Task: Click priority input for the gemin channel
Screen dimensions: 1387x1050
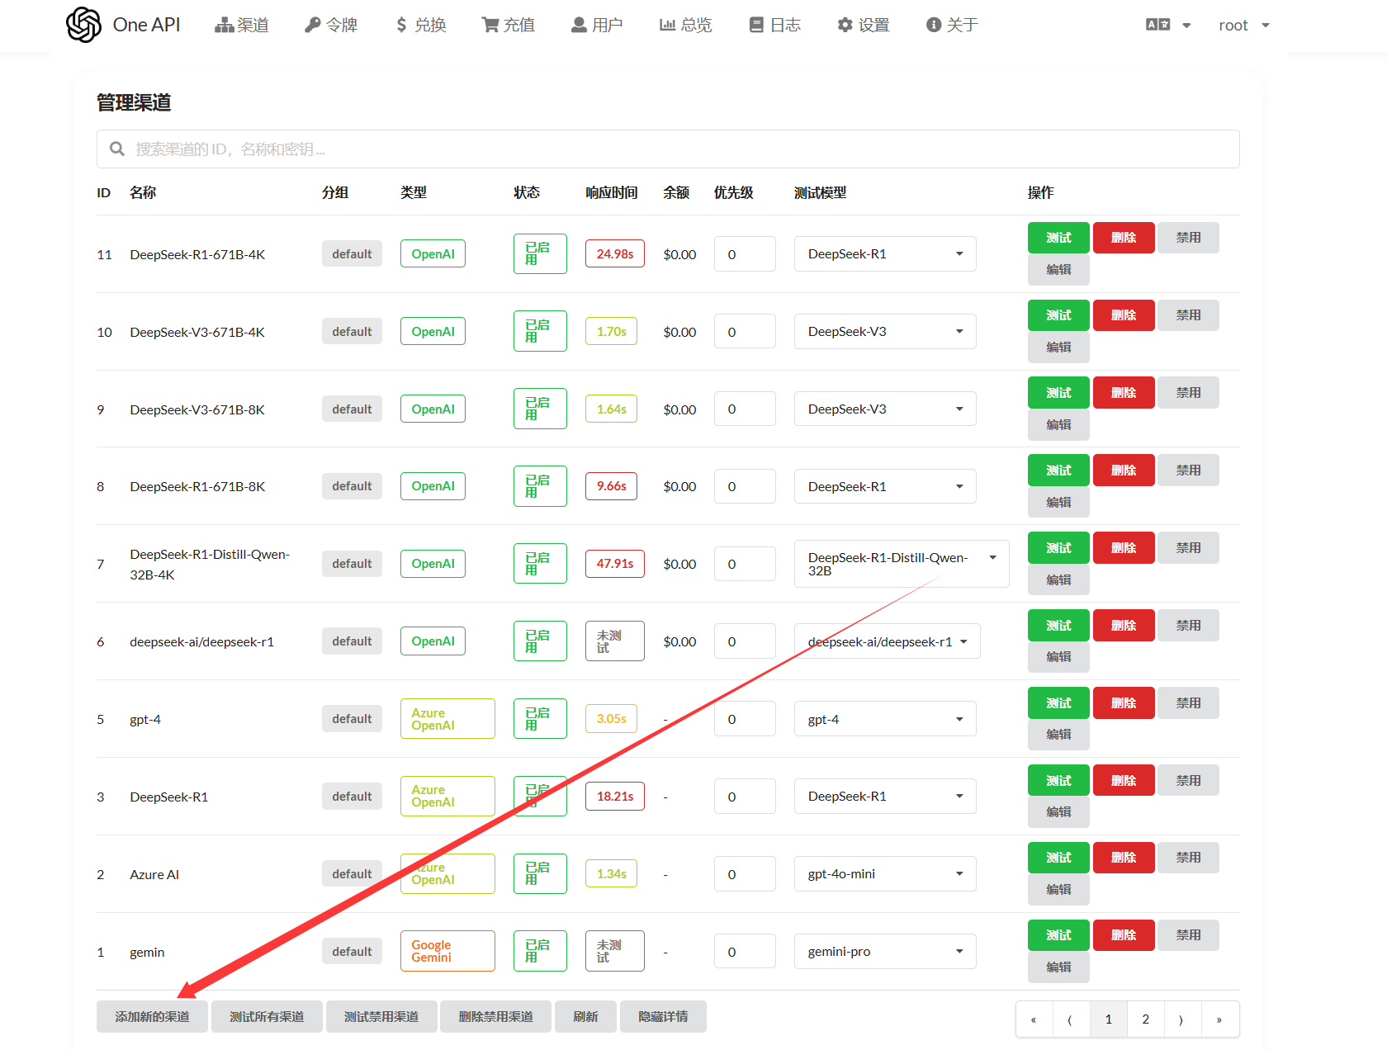Action: point(745,952)
